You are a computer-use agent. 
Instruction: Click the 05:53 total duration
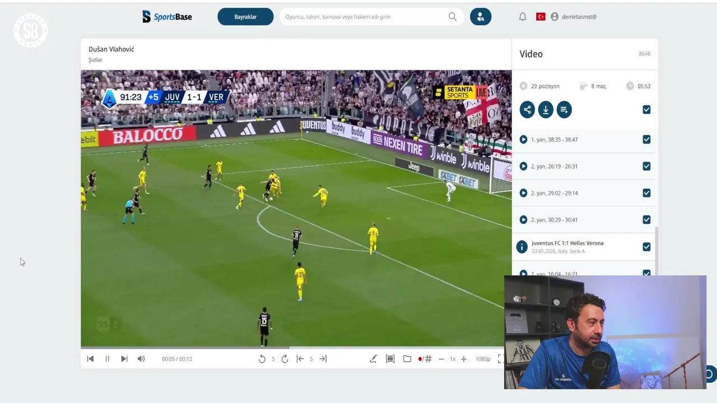pyautogui.click(x=644, y=86)
